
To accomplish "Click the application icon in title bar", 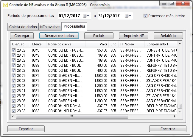I will pyautogui.click(x=4, y=4).
